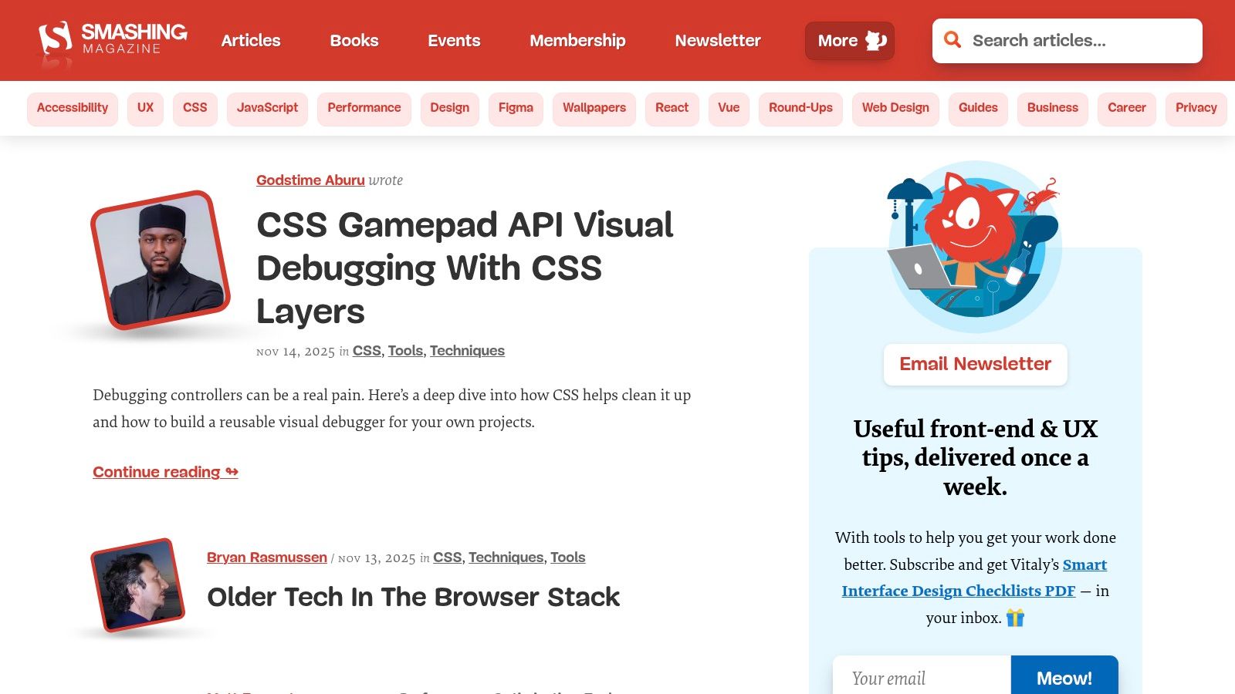Select the Wallpapers category tag
Viewport: 1235px width, 694px height.
coord(594,109)
